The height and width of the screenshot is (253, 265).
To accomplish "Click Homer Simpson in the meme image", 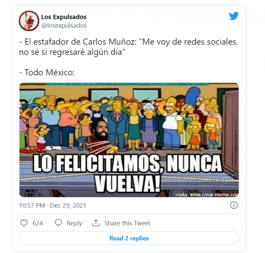I will [x=171, y=121].
